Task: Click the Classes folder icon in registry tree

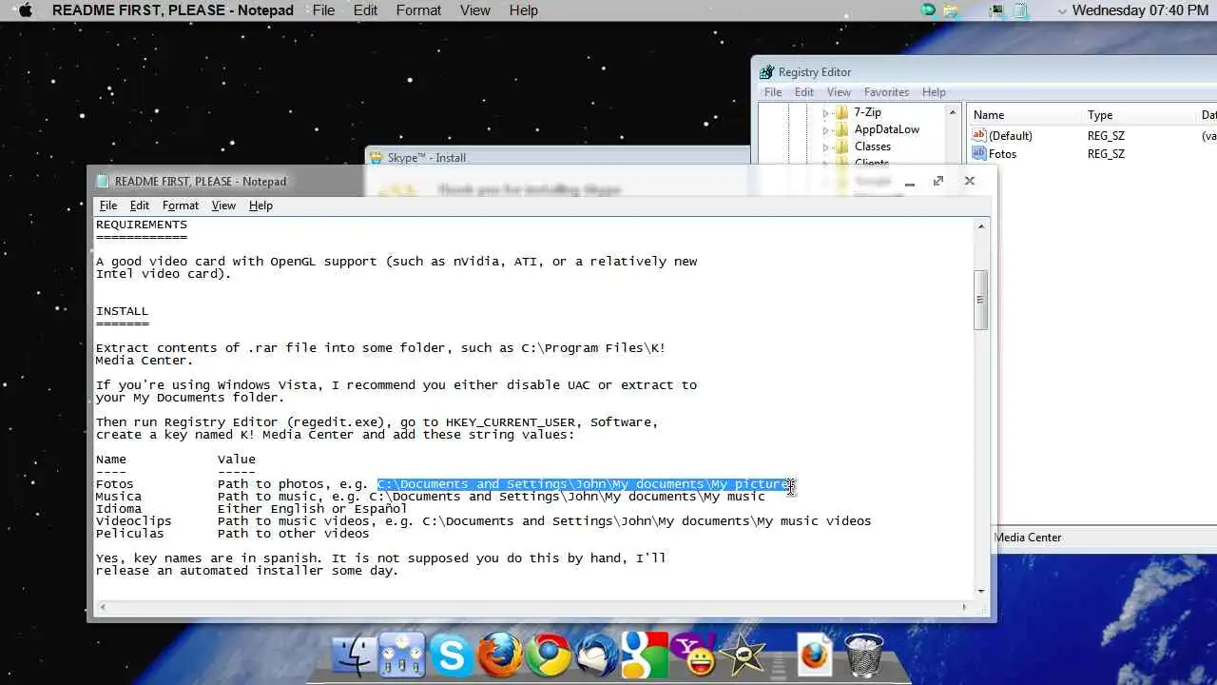Action: [x=841, y=147]
